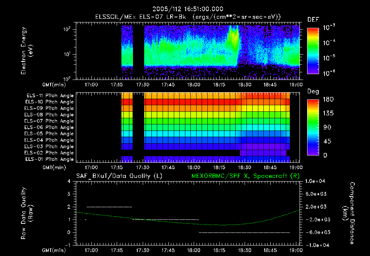Click the data quality level 2 line segment
The width and height of the screenshot is (370, 256).
(x=109, y=207)
